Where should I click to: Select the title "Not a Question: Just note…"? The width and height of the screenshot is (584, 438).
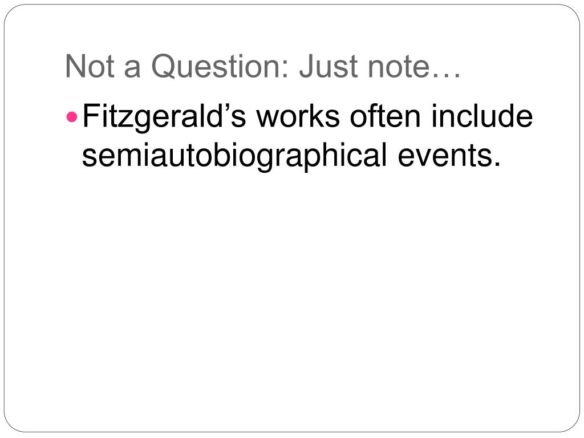tap(263, 66)
